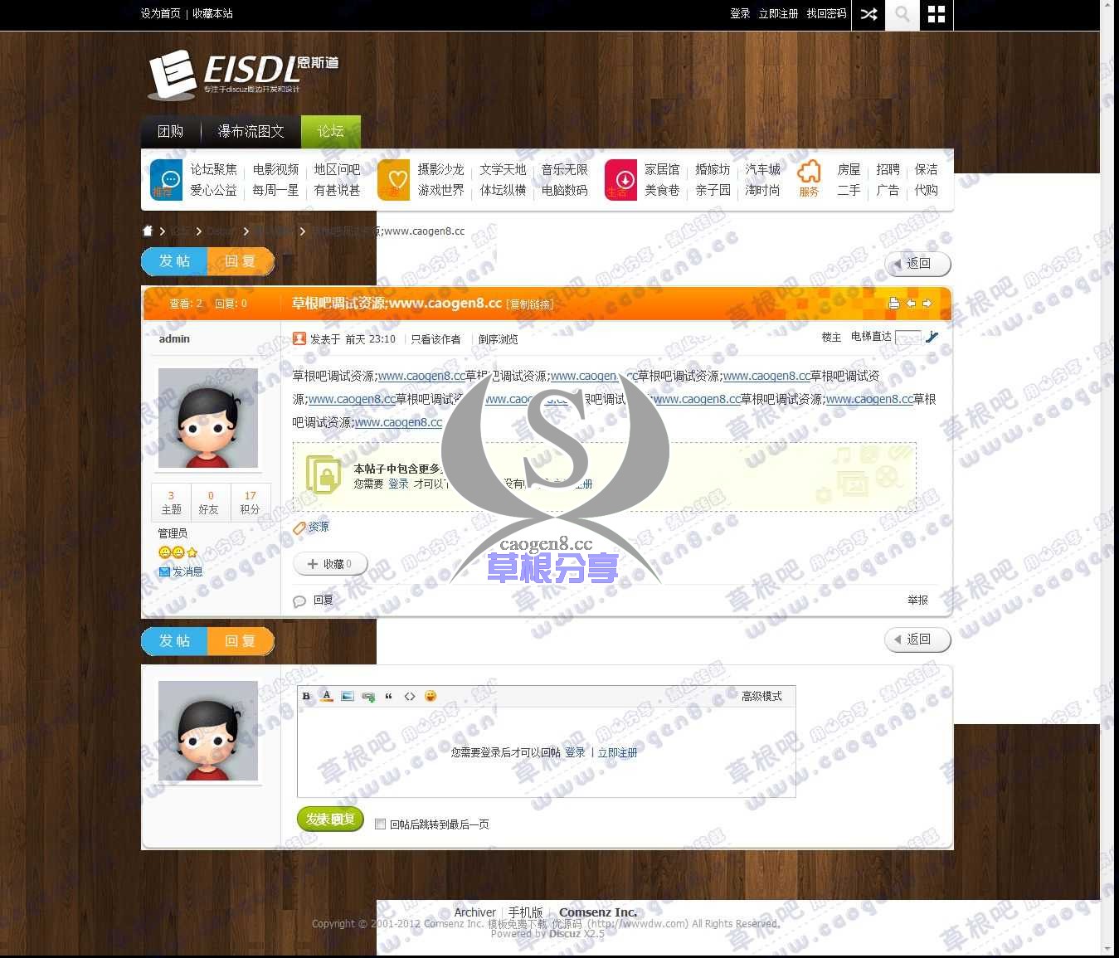Open 立即注册 link in top bar
This screenshot has width=1119, height=958.
pos(777,13)
